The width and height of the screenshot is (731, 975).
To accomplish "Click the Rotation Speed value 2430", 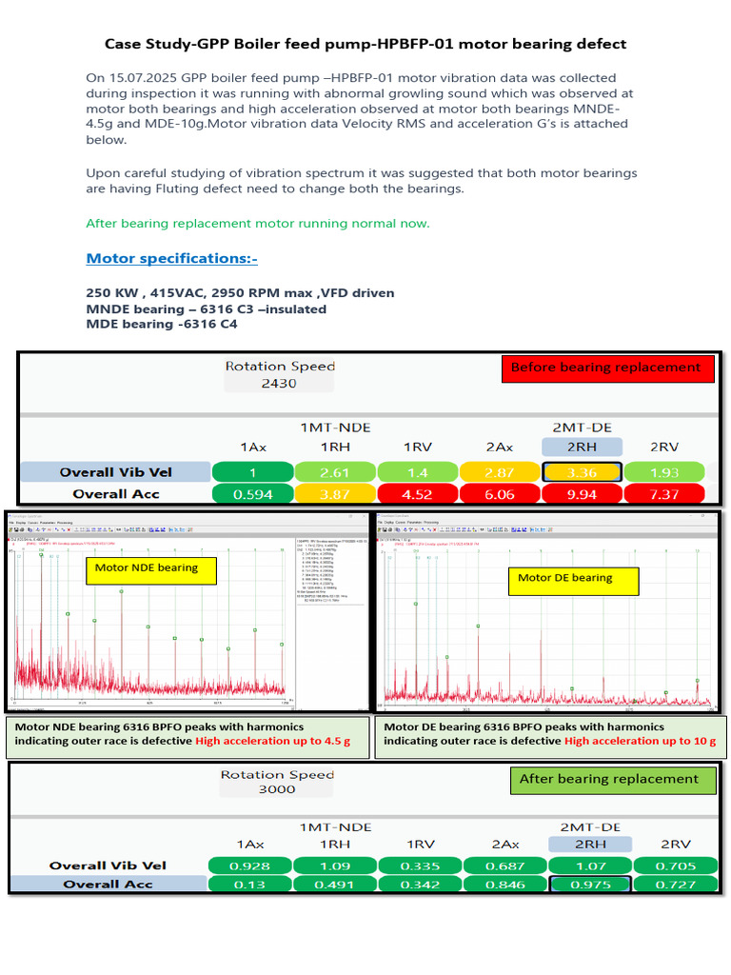I will tap(279, 384).
